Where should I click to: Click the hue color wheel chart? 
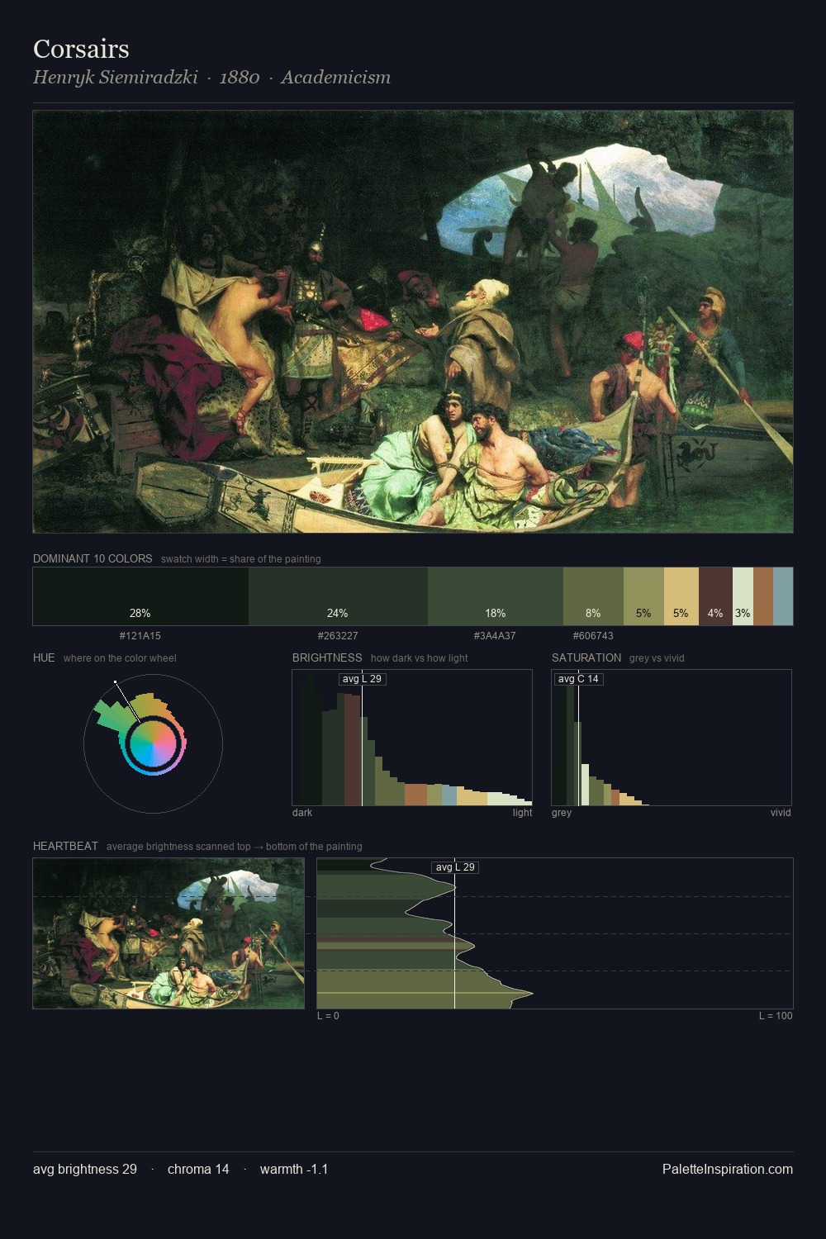[x=153, y=743]
